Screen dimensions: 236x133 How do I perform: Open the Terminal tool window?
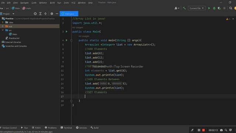tap(66, 128)
